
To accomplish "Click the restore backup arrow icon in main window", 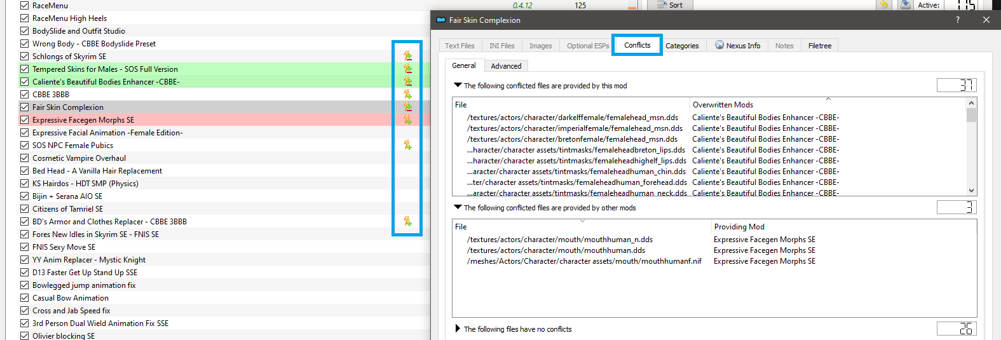I will click(x=883, y=4).
